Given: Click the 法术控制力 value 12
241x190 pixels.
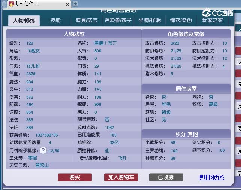Looking at the screenshot, I should tap(225, 58).
